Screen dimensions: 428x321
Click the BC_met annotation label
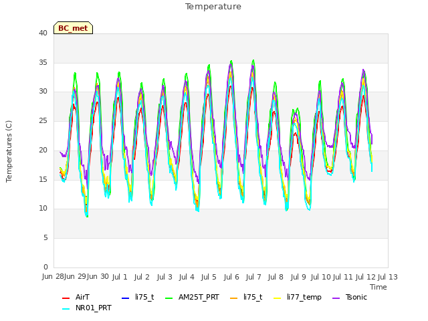click(x=73, y=28)
